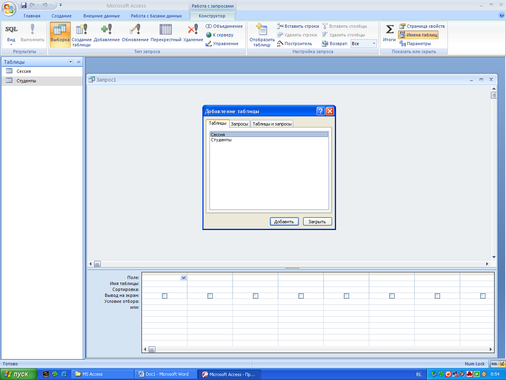Check Вывод на экран in fifth column

click(346, 296)
